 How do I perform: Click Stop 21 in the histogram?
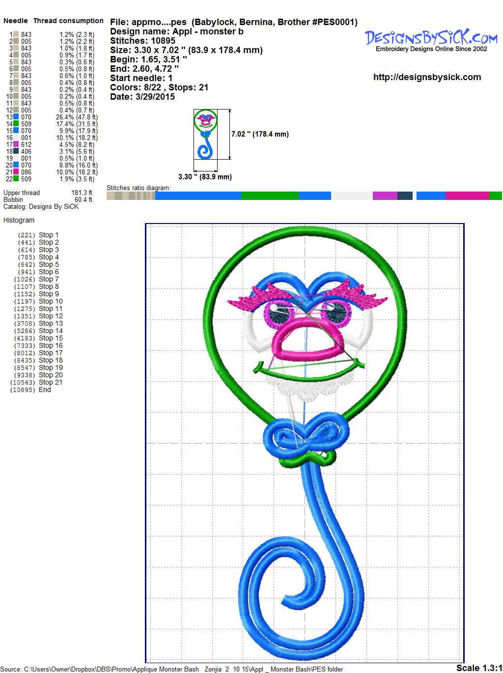click(x=51, y=382)
